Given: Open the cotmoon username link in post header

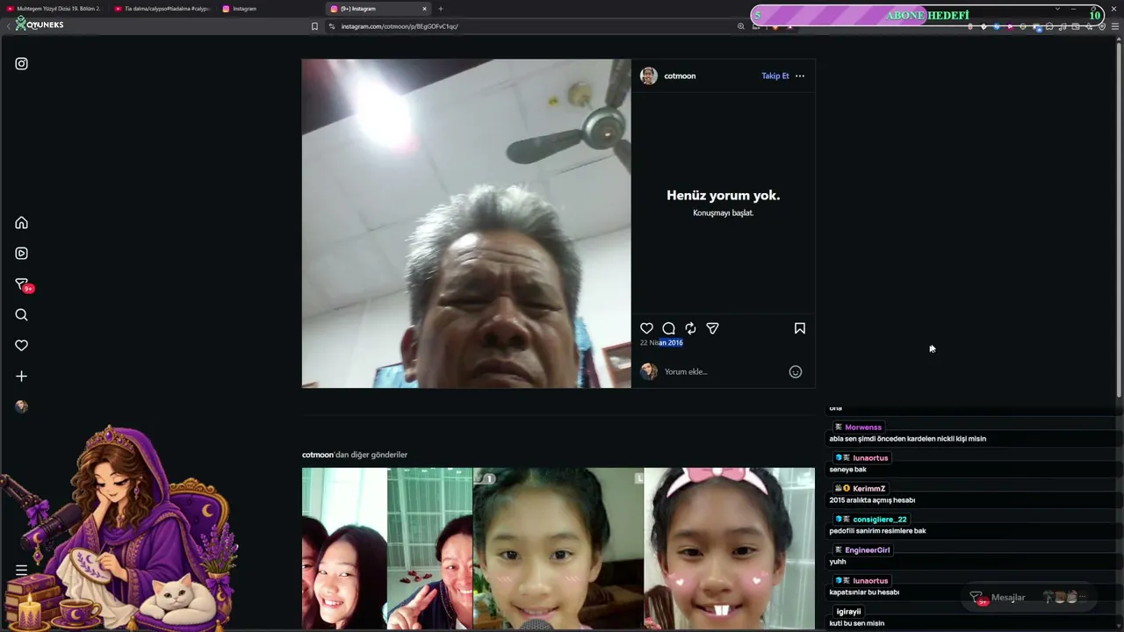Looking at the screenshot, I should point(680,76).
